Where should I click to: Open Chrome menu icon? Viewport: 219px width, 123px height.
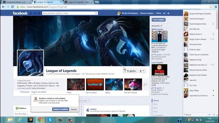coord(216,7)
